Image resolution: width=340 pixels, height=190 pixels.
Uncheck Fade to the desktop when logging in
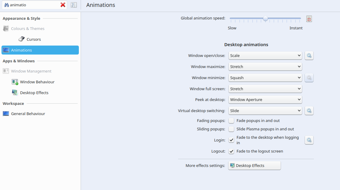(231, 140)
